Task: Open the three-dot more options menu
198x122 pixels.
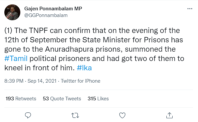Action: pyautogui.click(x=190, y=9)
